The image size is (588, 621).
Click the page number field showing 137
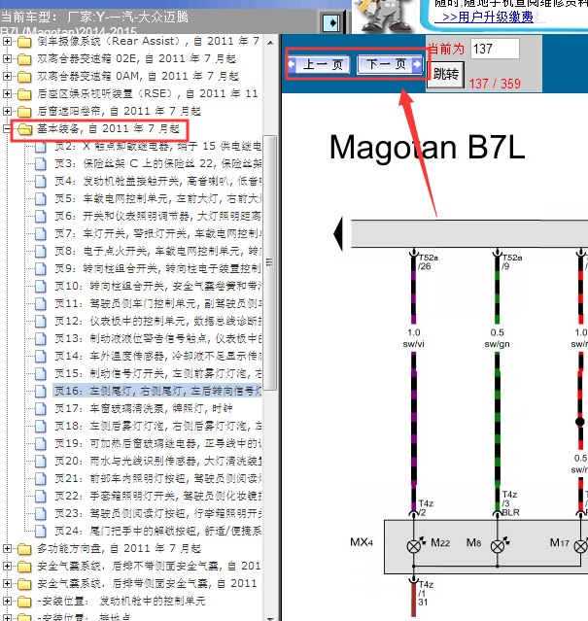[x=495, y=49]
